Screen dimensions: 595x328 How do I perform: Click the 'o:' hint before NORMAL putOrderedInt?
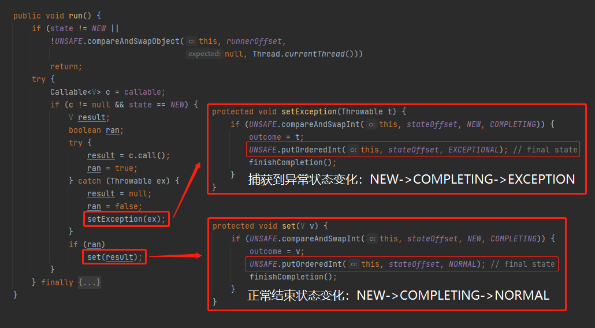(x=354, y=264)
